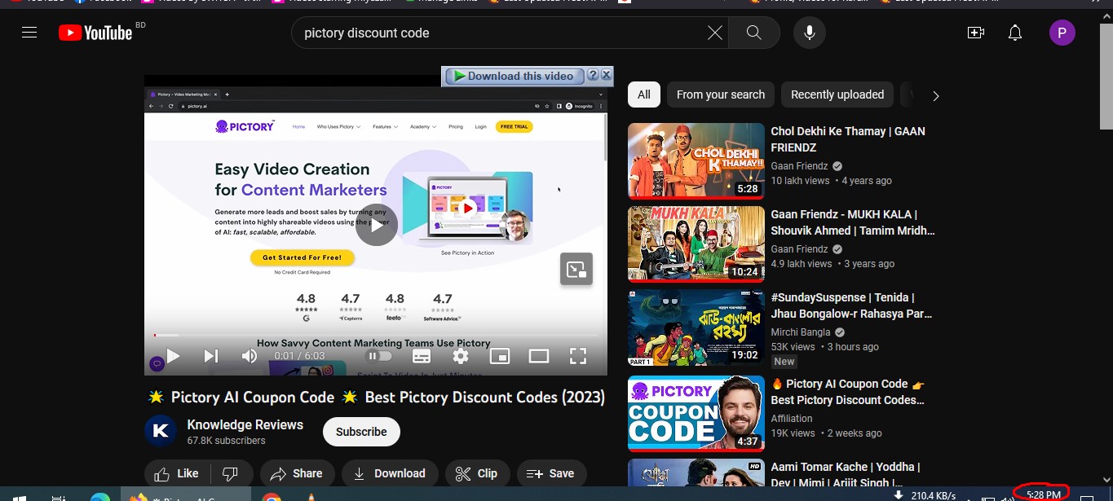Switch to miniplayer mode

coord(499,356)
